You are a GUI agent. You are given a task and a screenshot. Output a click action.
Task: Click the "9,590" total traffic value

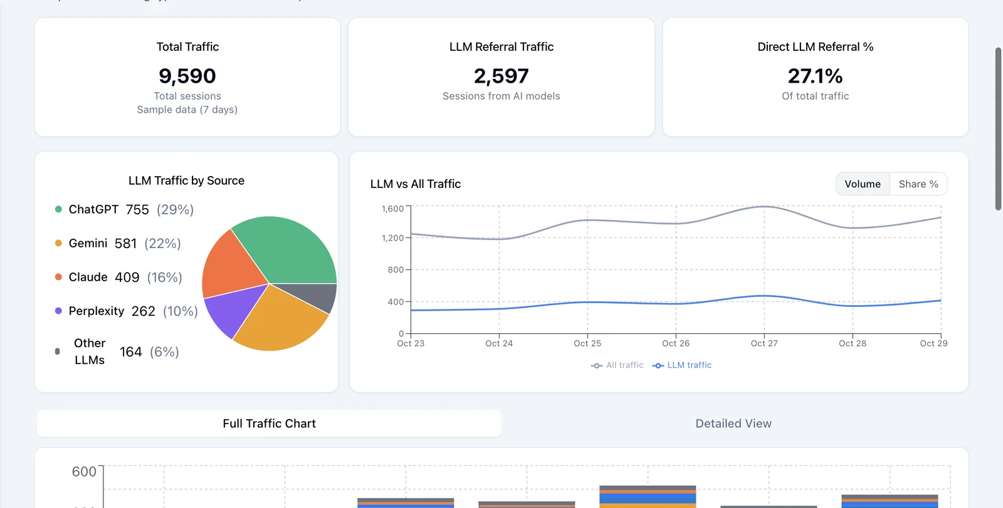tap(187, 76)
